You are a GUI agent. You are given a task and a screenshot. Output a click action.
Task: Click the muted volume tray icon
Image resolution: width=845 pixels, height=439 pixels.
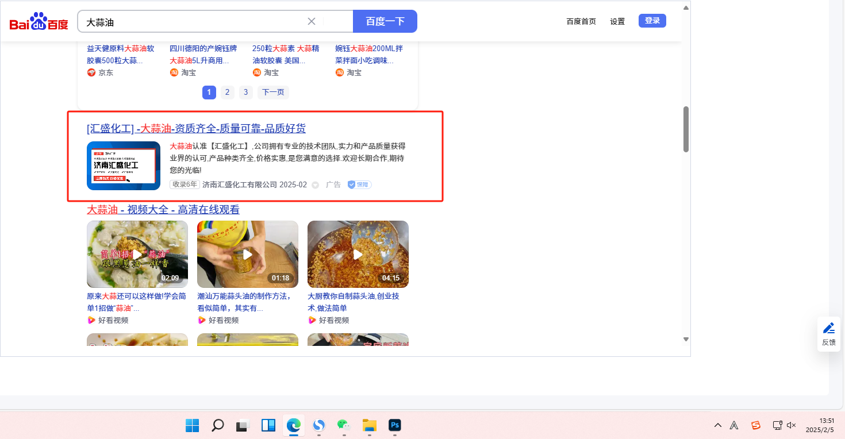pos(792,425)
